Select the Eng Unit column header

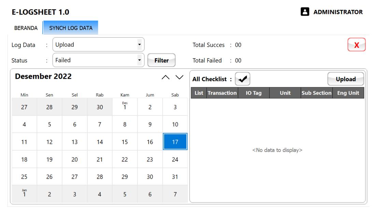click(348, 93)
